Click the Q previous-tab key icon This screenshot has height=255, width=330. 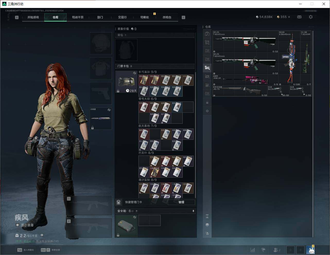17,17
